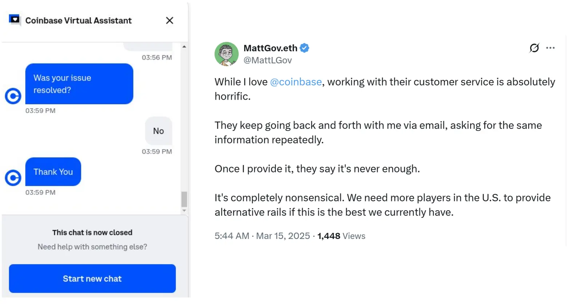Click the 'Thank You' message bubble
This screenshot has height=304, width=581.
(53, 172)
